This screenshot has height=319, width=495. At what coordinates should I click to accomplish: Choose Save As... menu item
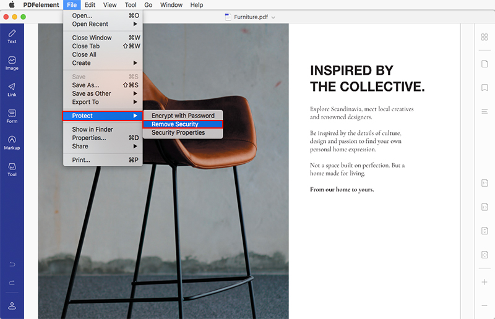click(x=103, y=85)
